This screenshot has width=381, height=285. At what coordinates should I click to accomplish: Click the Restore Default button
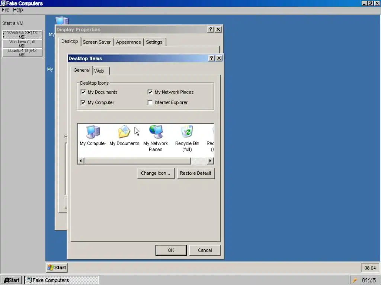click(x=196, y=173)
